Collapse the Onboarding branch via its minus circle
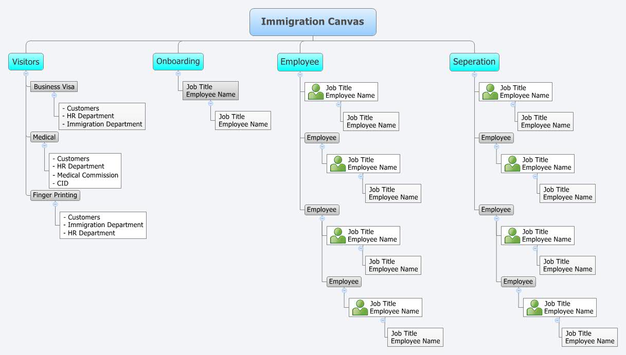This screenshot has height=355, width=626. point(178,74)
